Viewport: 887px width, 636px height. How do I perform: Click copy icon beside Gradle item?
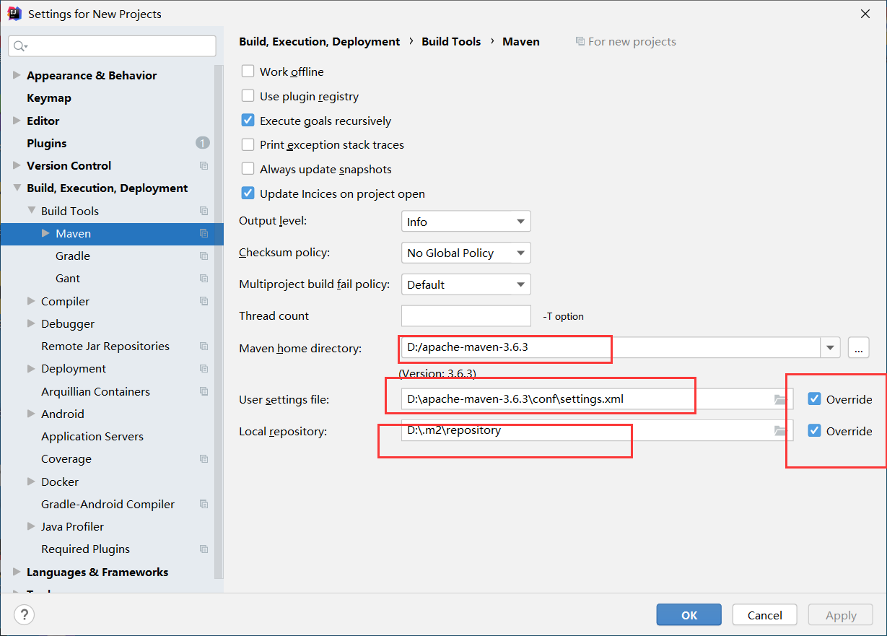[x=204, y=256]
